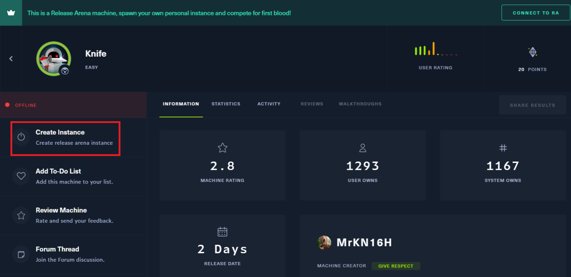Click the Knife machine avatar image

[x=53, y=58]
